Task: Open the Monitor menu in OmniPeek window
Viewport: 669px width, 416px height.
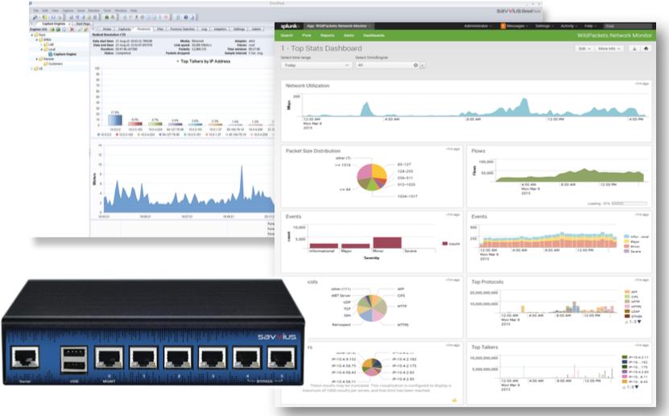Action: [x=94, y=10]
